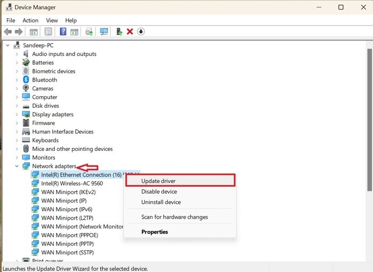
Task: Click the Biometric devices fingerprint icon
Action: pos(26,71)
